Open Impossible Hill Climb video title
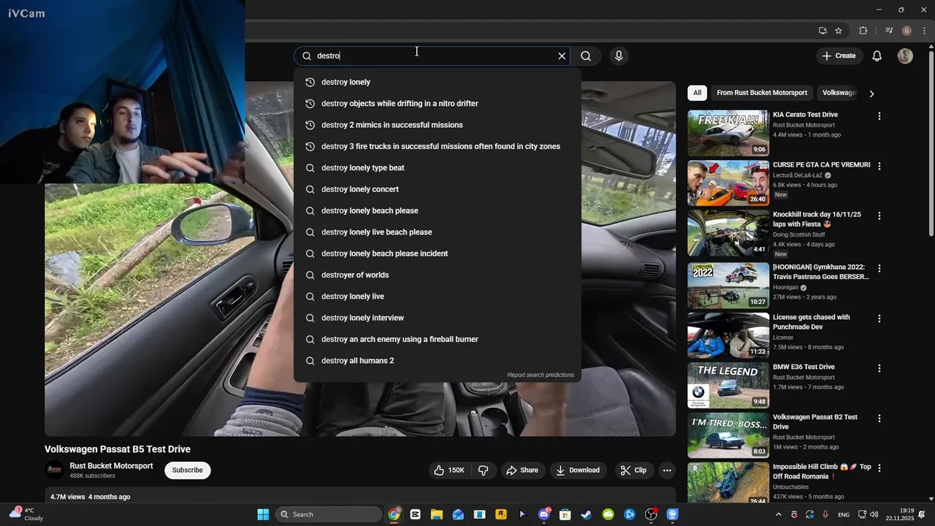Viewport: 935px width, 526px height. [822, 472]
